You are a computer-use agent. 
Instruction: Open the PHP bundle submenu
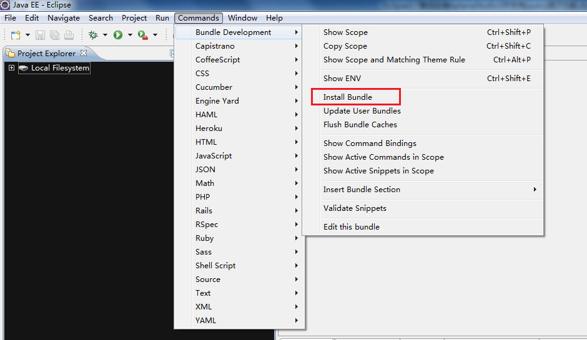[239, 197]
